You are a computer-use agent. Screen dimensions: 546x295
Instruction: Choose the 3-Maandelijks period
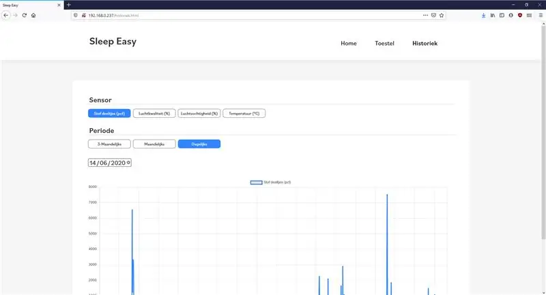click(x=109, y=144)
